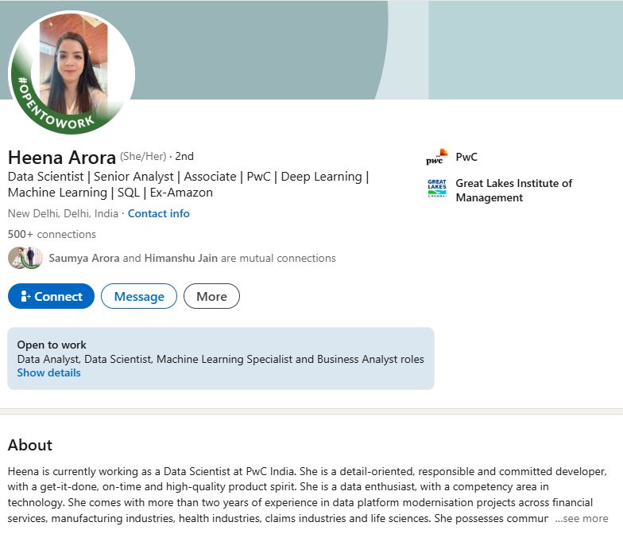Image resolution: width=623 pixels, height=538 pixels.
Task: Click the mutual connections avatar thumbnails
Action: coord(25,258)
